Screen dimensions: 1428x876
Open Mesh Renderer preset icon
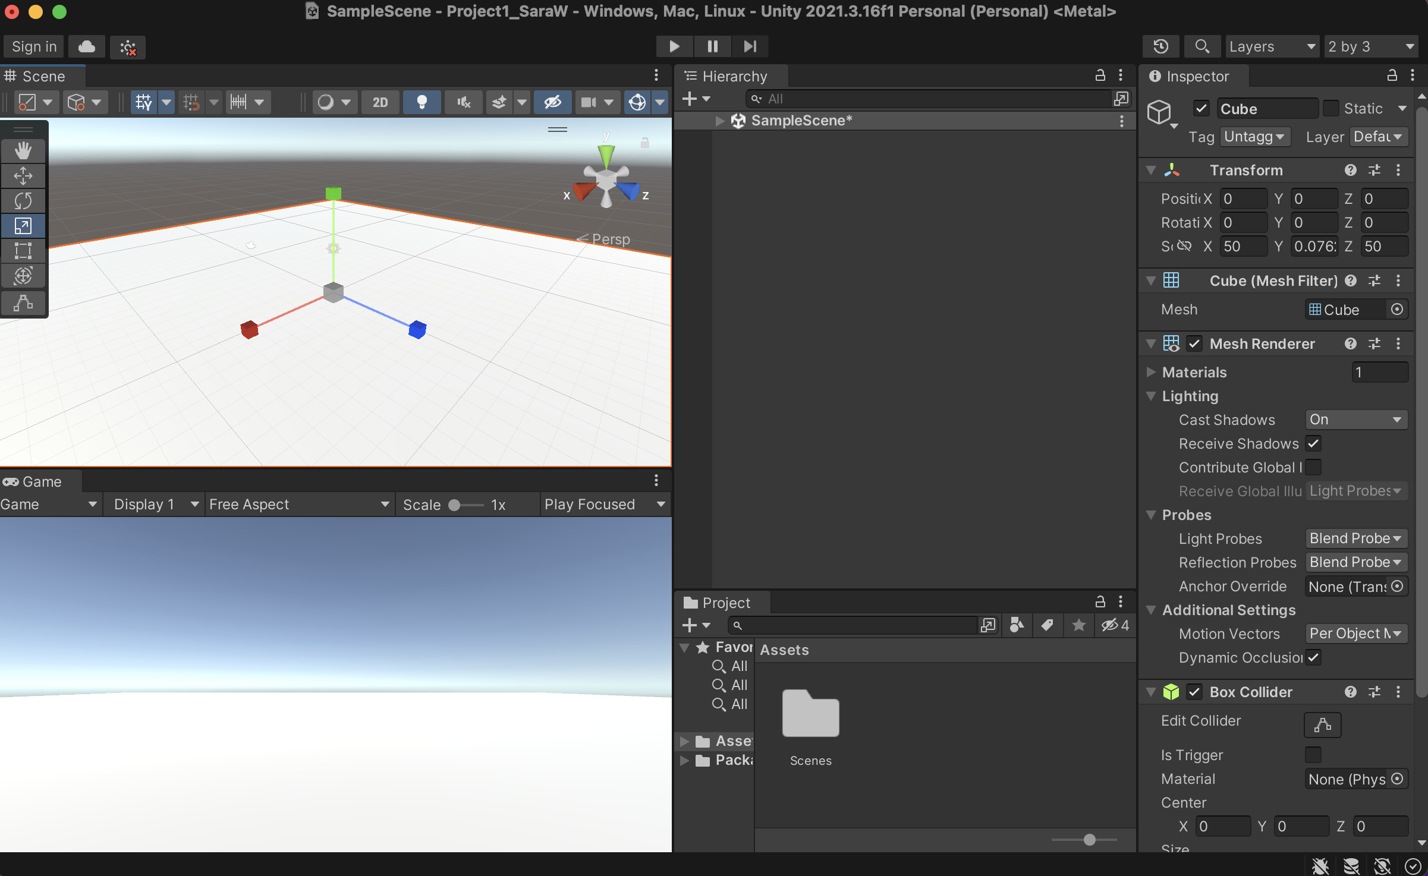pos(1374,344)
